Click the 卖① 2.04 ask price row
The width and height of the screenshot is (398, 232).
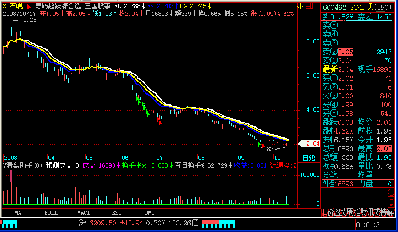[357, 60]
